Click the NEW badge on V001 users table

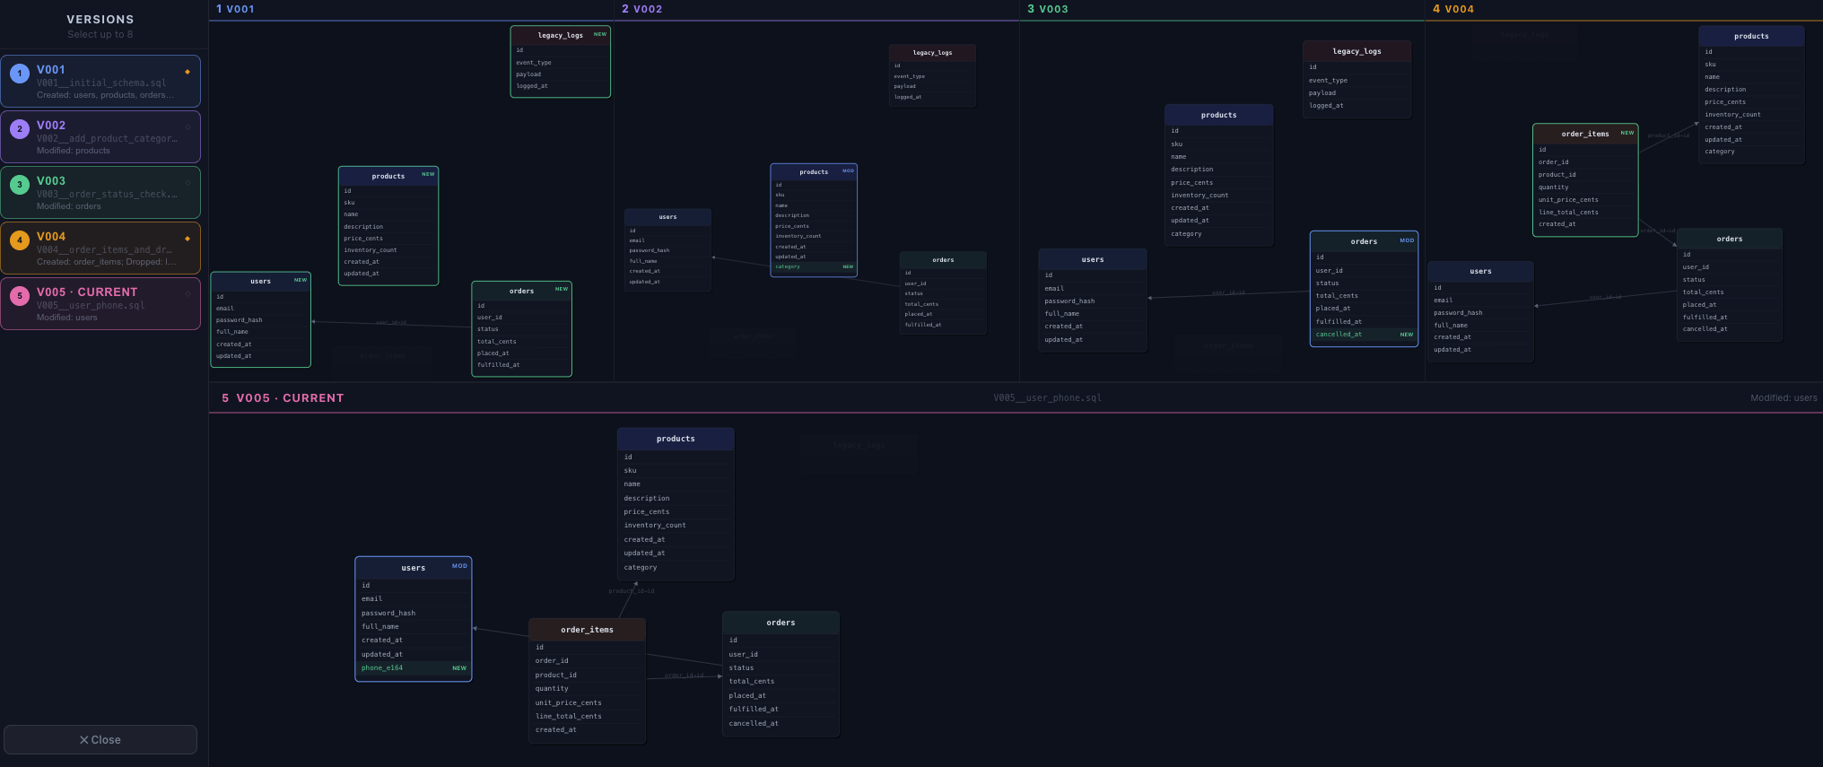[x=301, y=280]
